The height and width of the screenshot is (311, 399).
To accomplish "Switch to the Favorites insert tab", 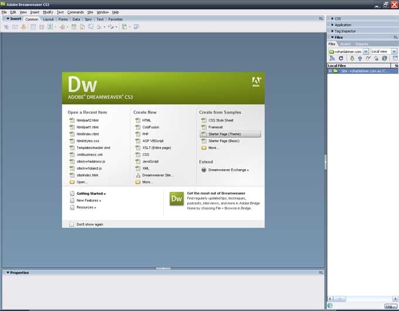I will (x=115, y=19).
